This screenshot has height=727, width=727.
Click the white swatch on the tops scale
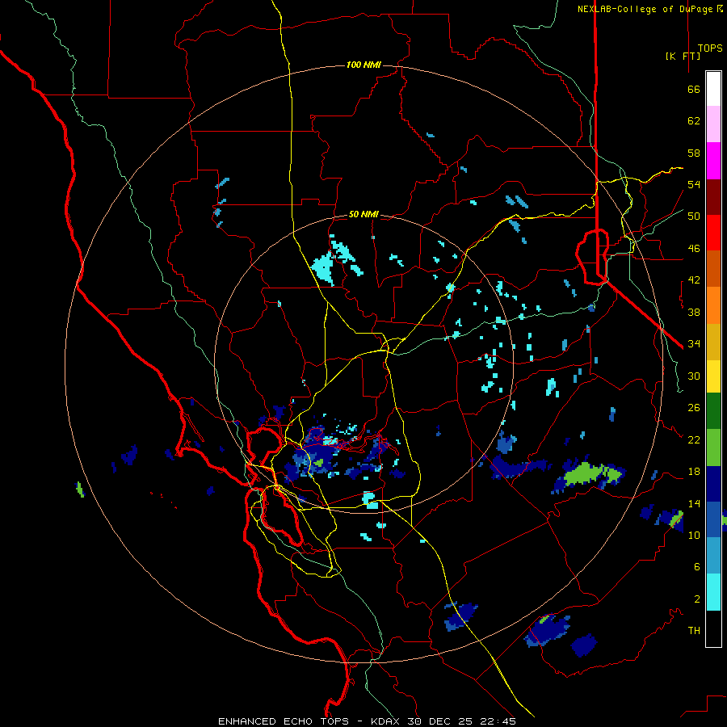(713, 89)
